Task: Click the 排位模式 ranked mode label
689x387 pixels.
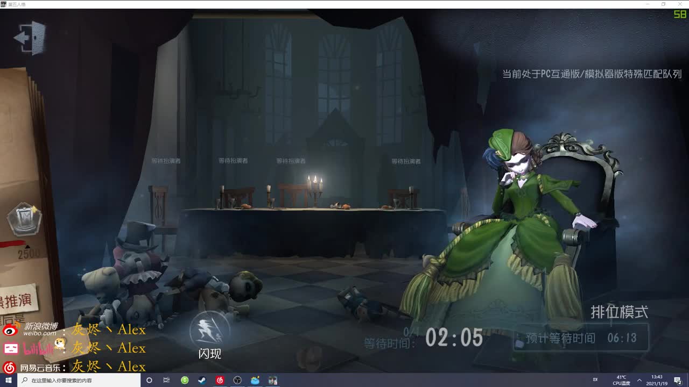Action: pos(619,312)
